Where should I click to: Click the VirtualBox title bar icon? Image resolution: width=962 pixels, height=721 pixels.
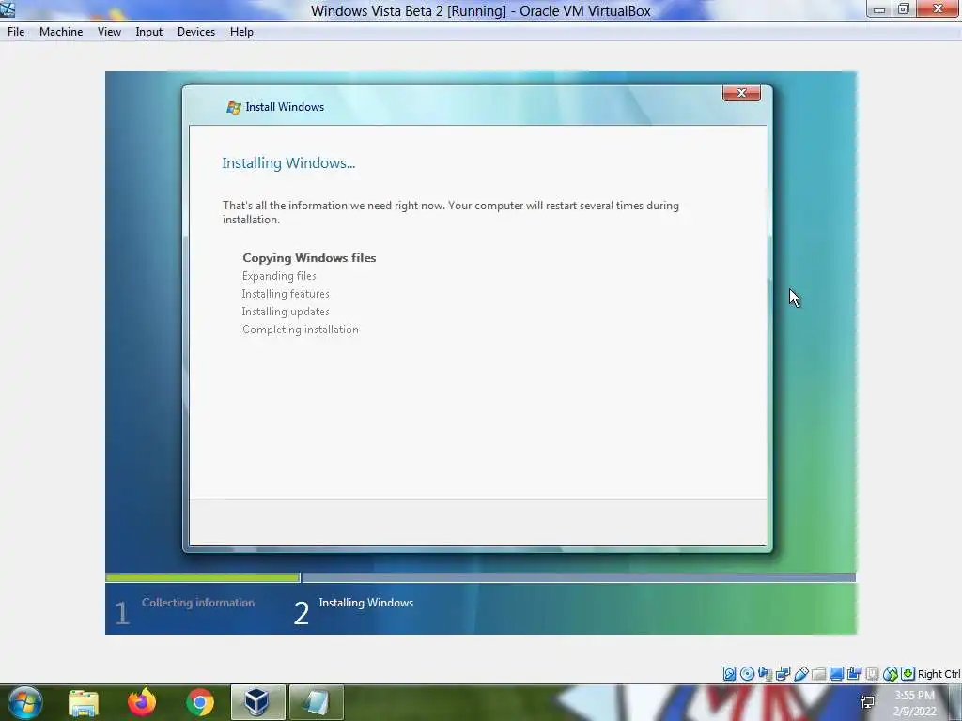(8, 9)
